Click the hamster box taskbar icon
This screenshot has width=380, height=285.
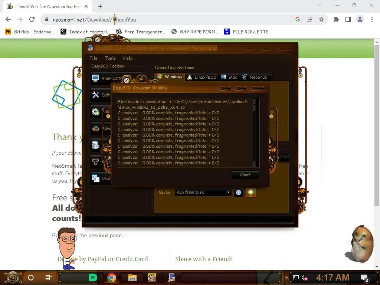[152, 278]
